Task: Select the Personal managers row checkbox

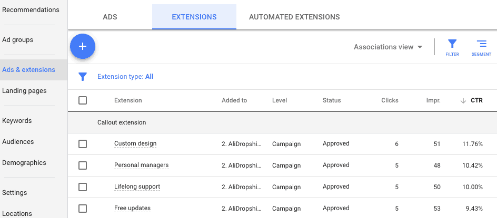Action: point(83,165)
